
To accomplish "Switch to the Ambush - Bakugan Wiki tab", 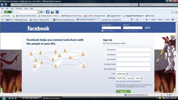I will [41, 20].
